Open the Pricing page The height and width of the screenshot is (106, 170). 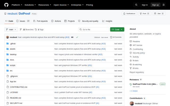point(90,5)
